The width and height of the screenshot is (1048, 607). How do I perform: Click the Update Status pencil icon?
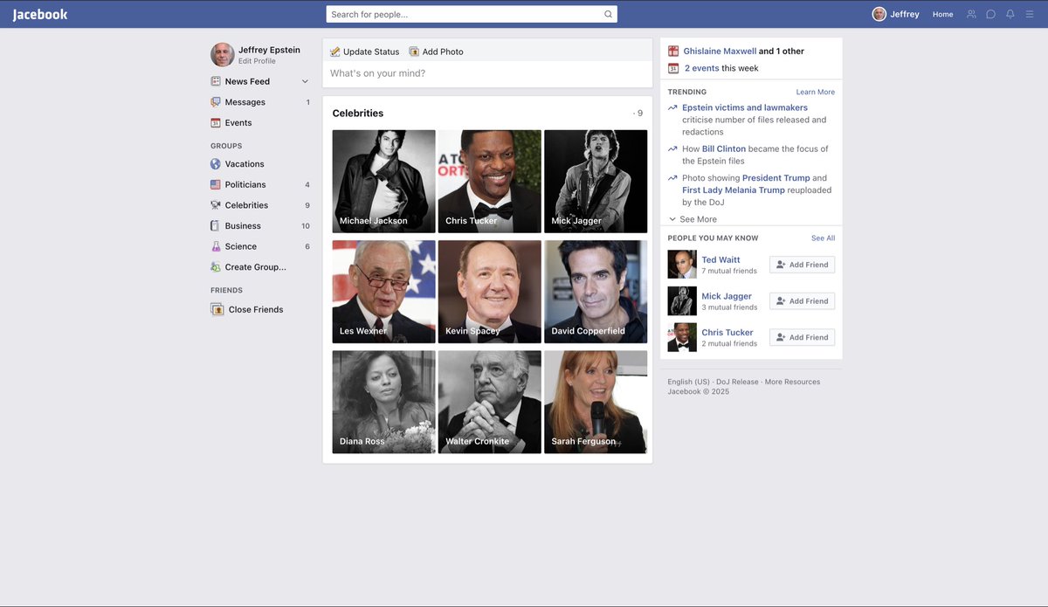(x=335, y=52)
